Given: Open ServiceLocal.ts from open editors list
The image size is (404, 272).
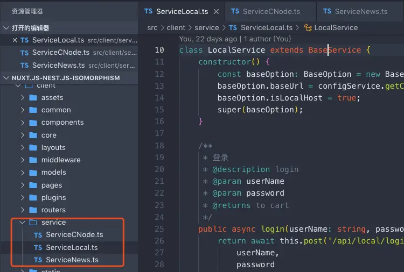Looking at the screenshot, I should point(69,40).
